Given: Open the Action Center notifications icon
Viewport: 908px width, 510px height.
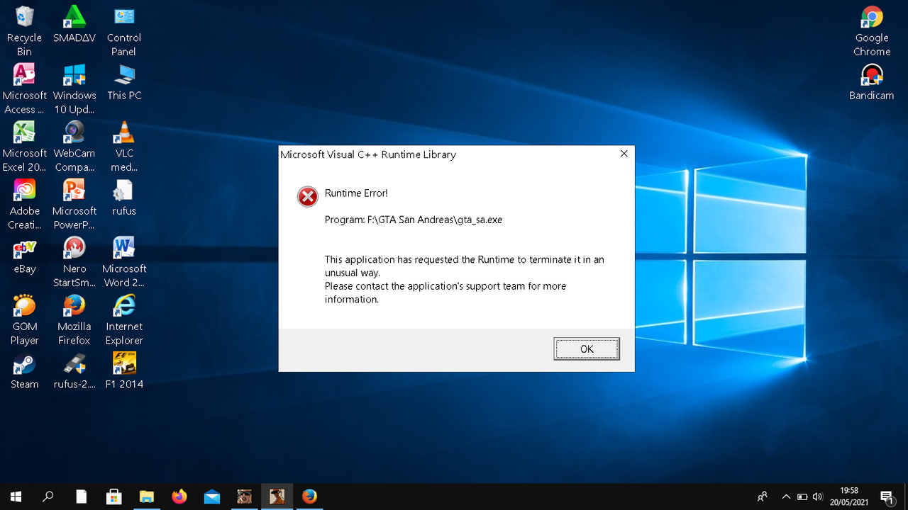Looking at the screenshot, I should point(886,497).
